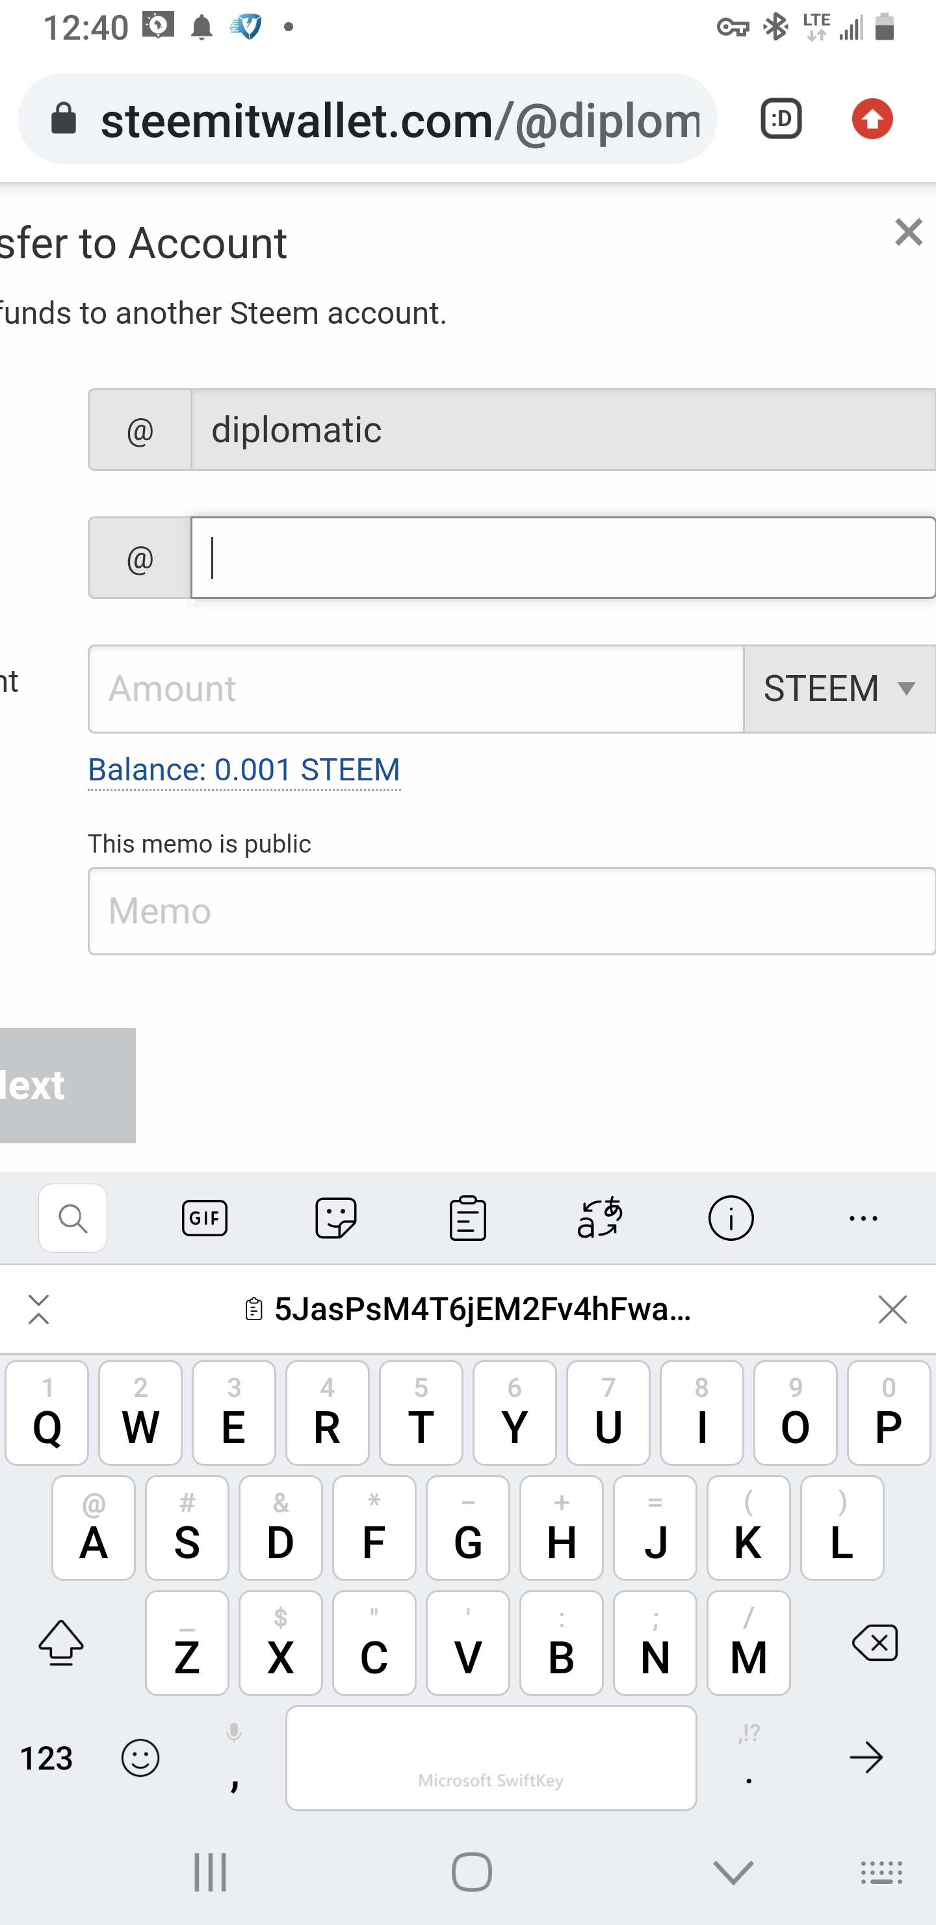The width and height of the screenshot is (936, 1925).
Task: Open the keyboard translator icon
Action: pos(599,1218)
